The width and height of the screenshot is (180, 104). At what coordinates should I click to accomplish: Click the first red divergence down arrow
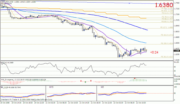(x=81, y=81)
